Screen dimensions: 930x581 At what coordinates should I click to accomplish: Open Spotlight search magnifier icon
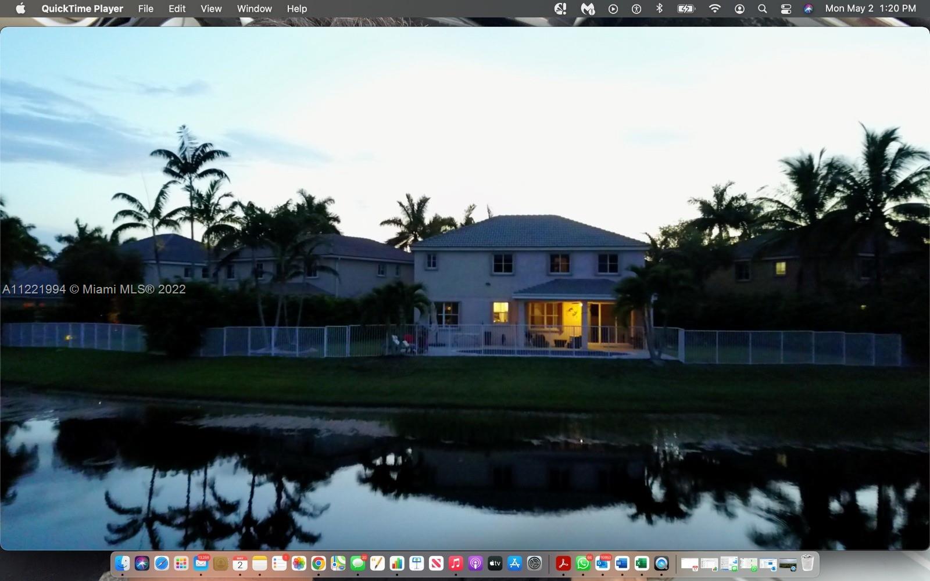(763, 9)
